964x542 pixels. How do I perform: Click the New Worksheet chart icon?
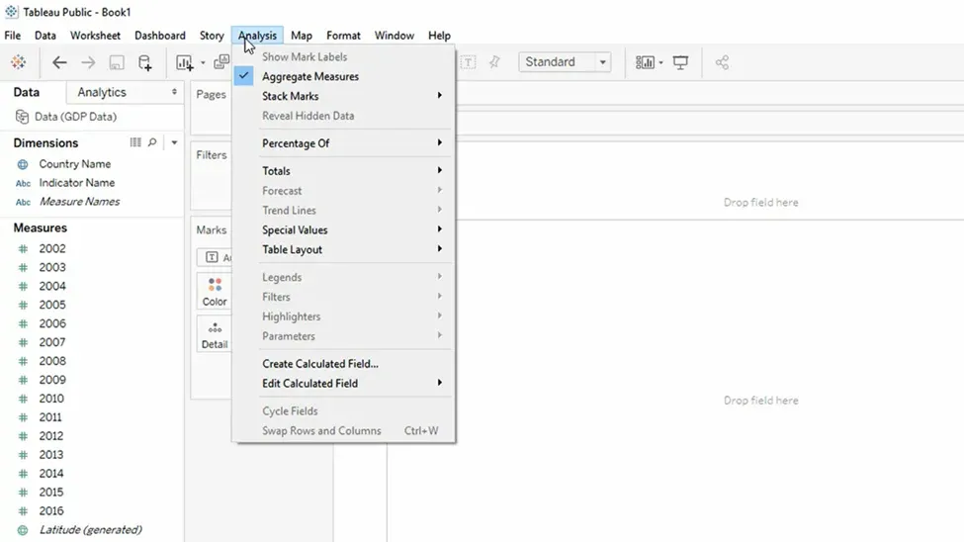click(185, 62)
